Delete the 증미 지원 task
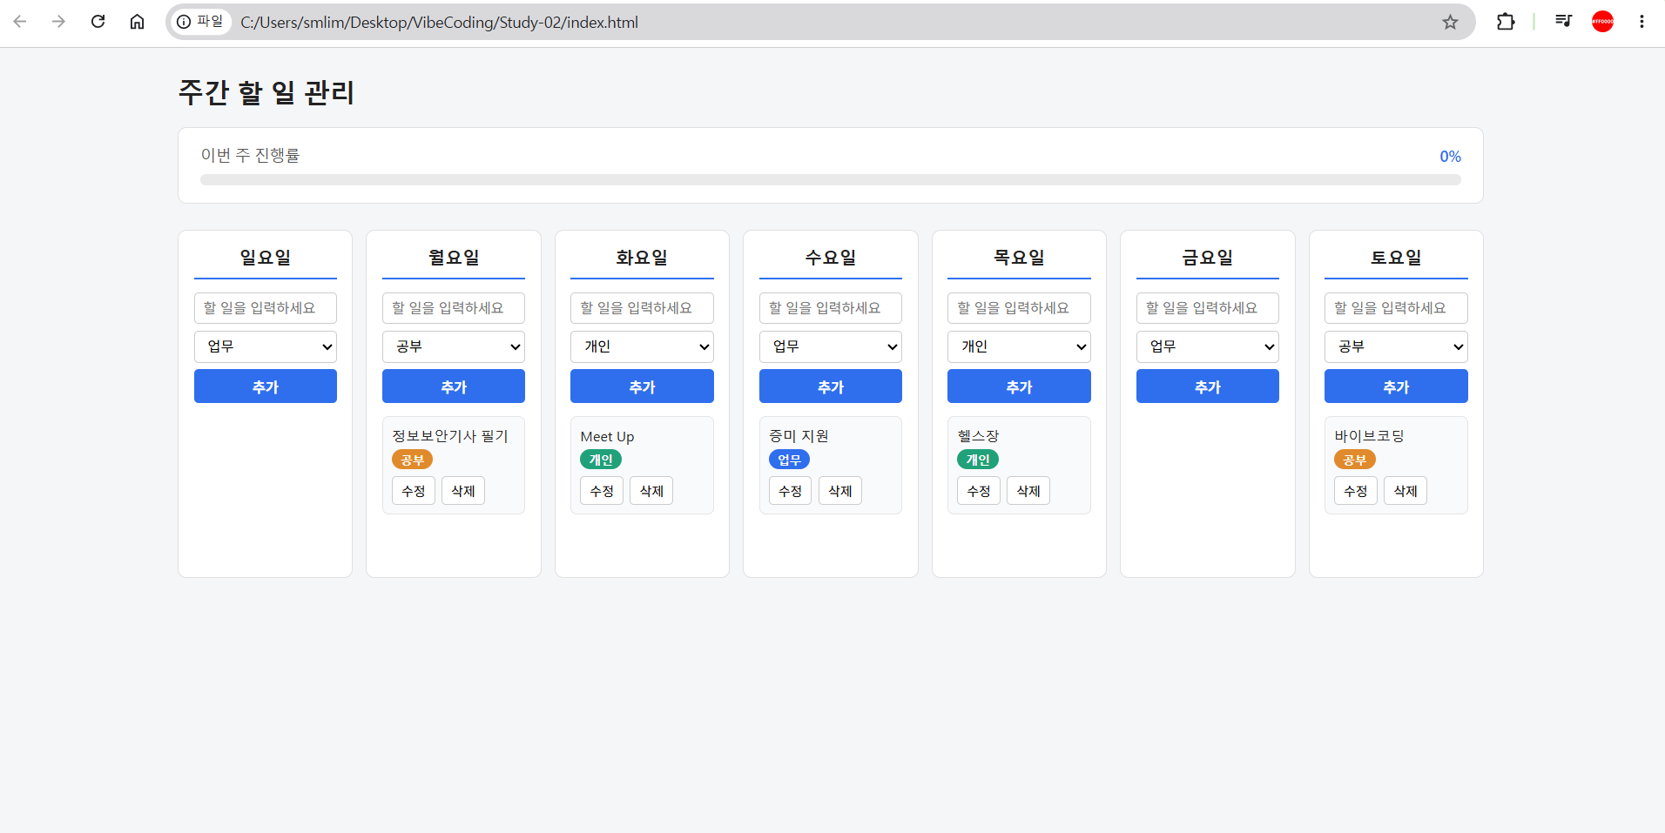The width and height of the screenshot is (1665, 833). pos(840,491)
